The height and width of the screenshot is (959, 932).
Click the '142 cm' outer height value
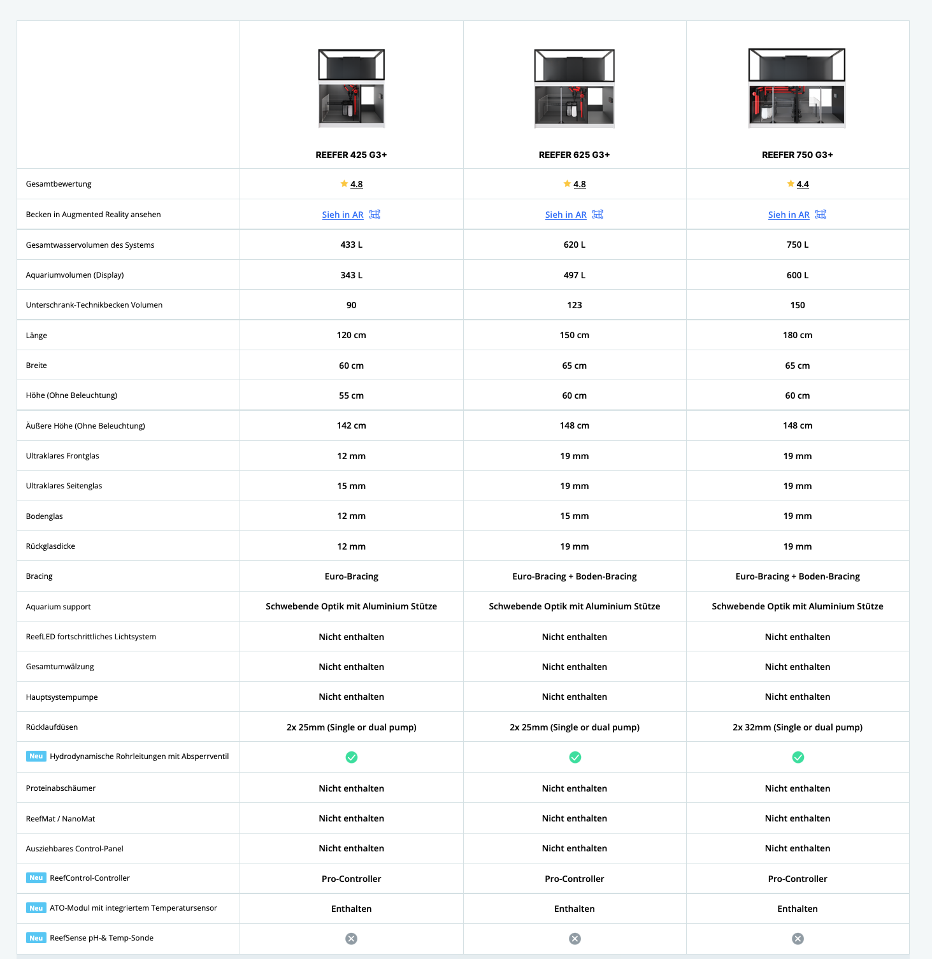[352, 425]
